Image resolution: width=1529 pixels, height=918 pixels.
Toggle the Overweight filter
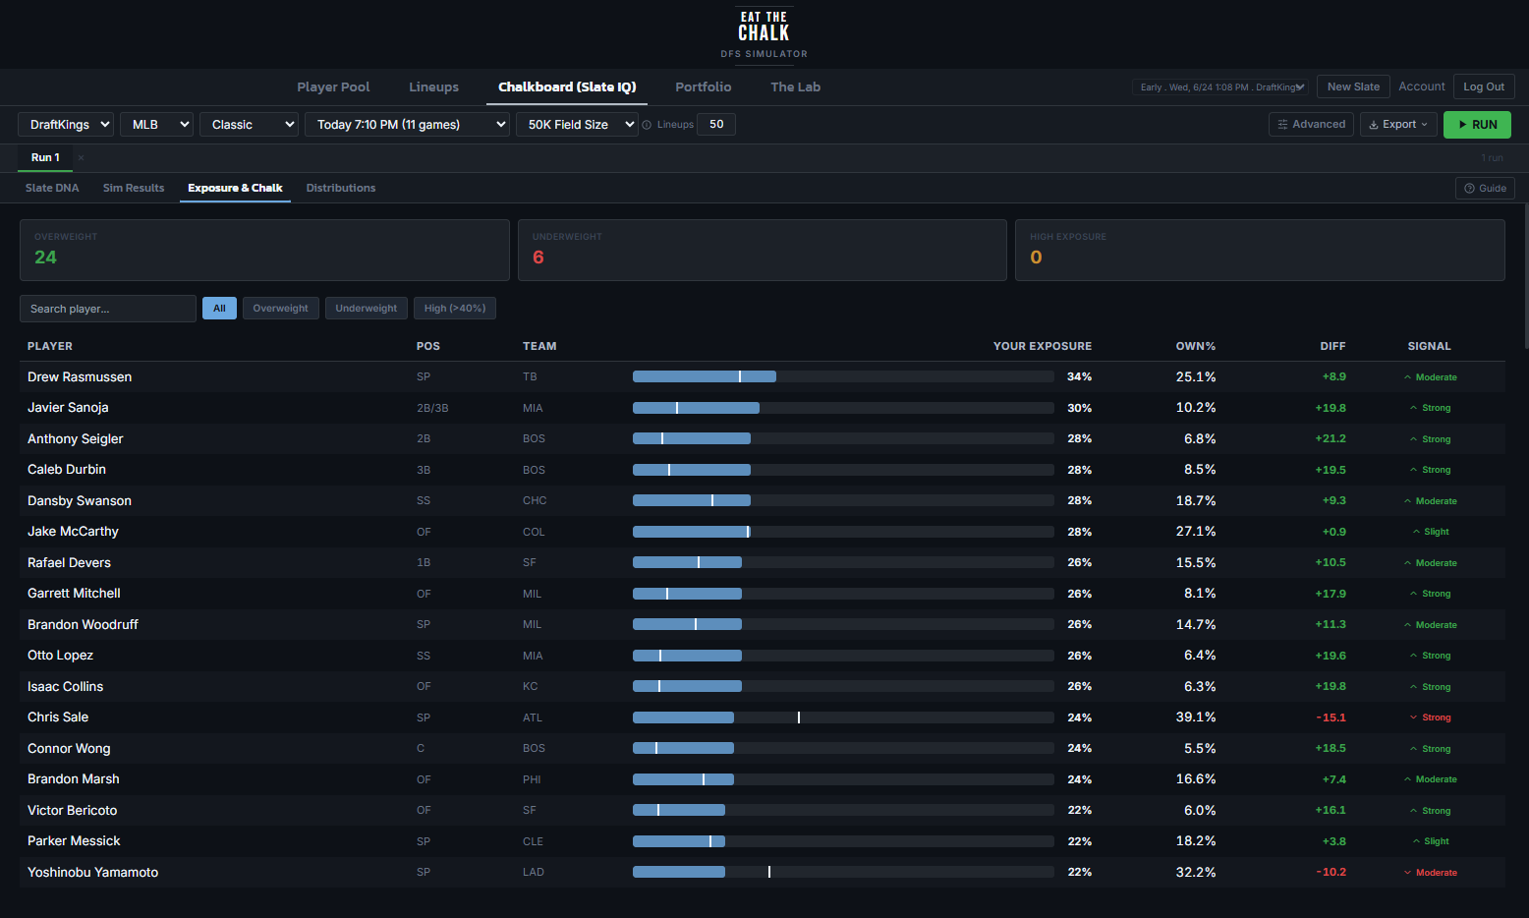tap(280, 309)
